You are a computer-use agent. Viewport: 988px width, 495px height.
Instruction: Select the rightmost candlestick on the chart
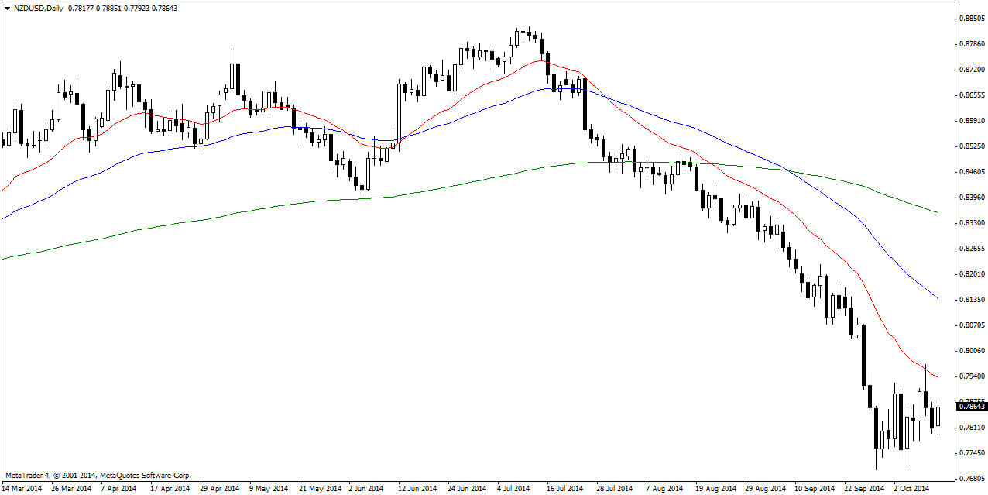[938, 415]
